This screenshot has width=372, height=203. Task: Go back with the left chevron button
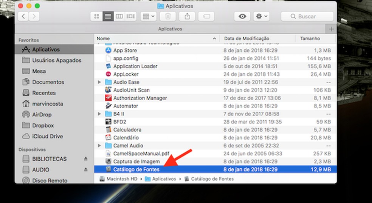(23, 16)
